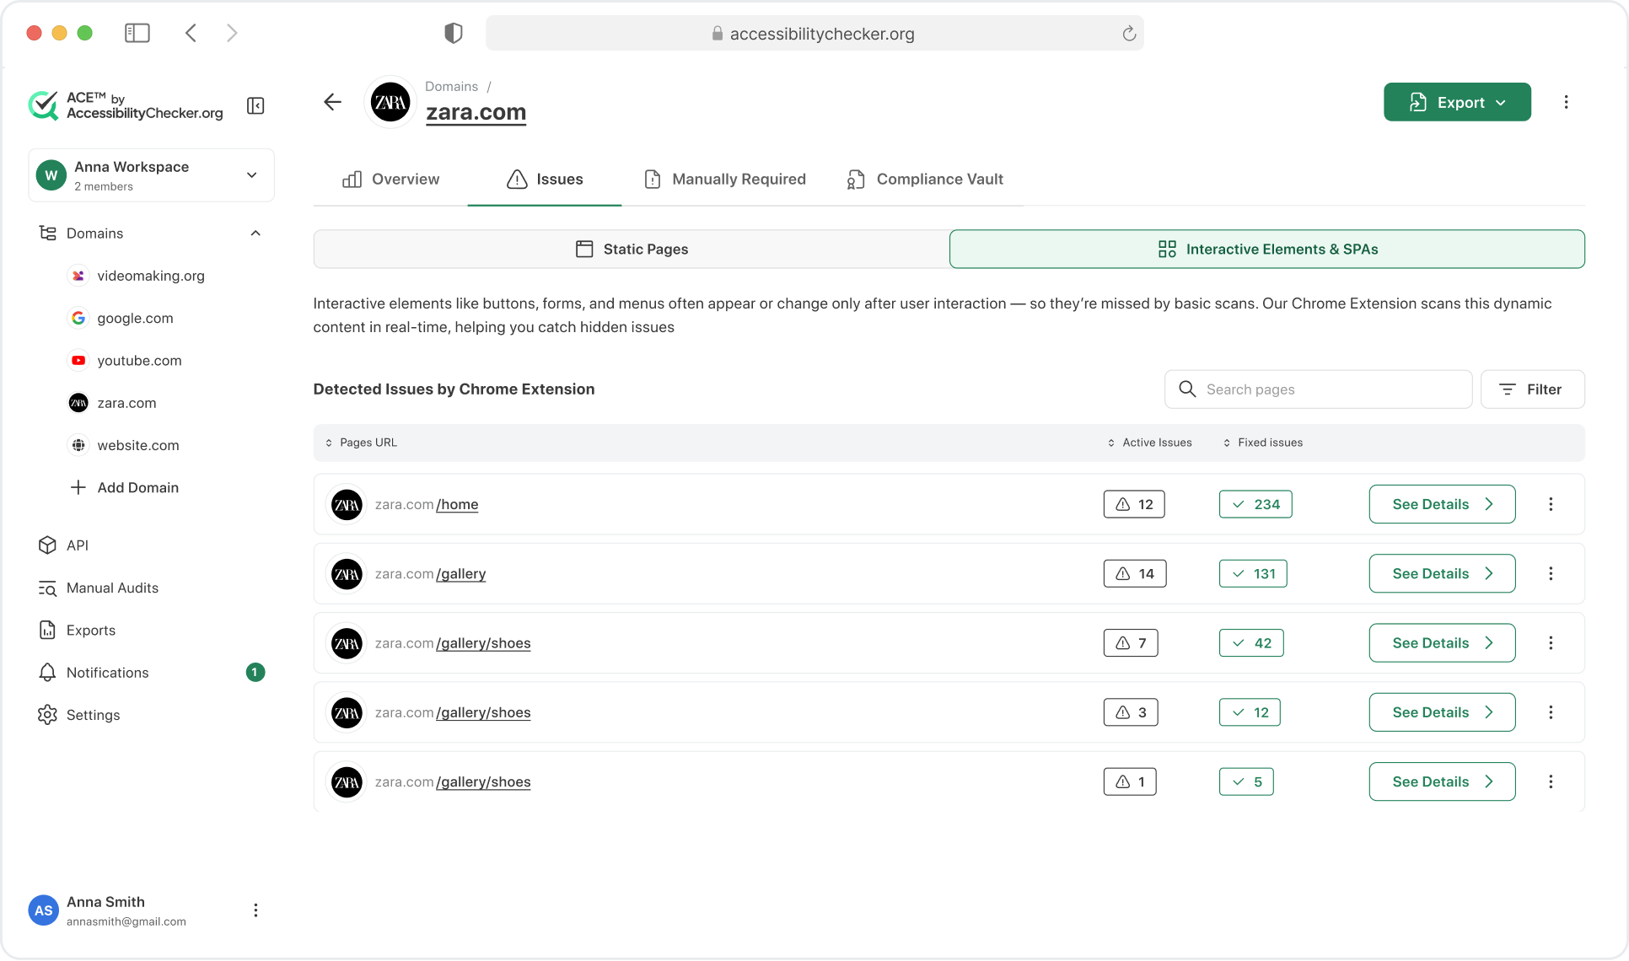Open API from the sidebar
This screenshot has width=1629, height=961.
(x=63, y=545)
